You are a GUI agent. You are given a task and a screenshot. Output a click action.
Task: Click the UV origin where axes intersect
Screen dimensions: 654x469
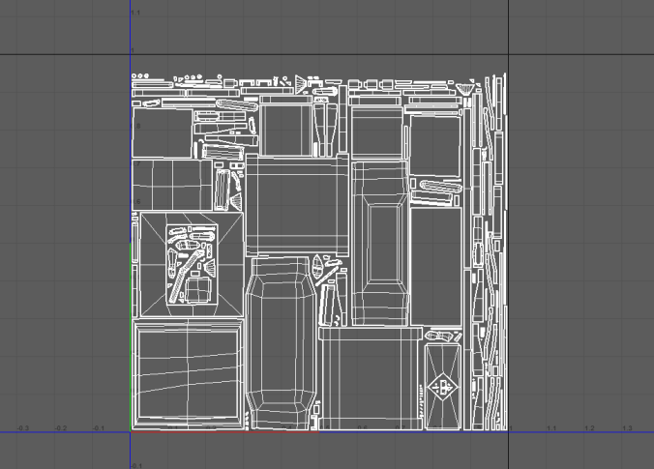(131, 431)
